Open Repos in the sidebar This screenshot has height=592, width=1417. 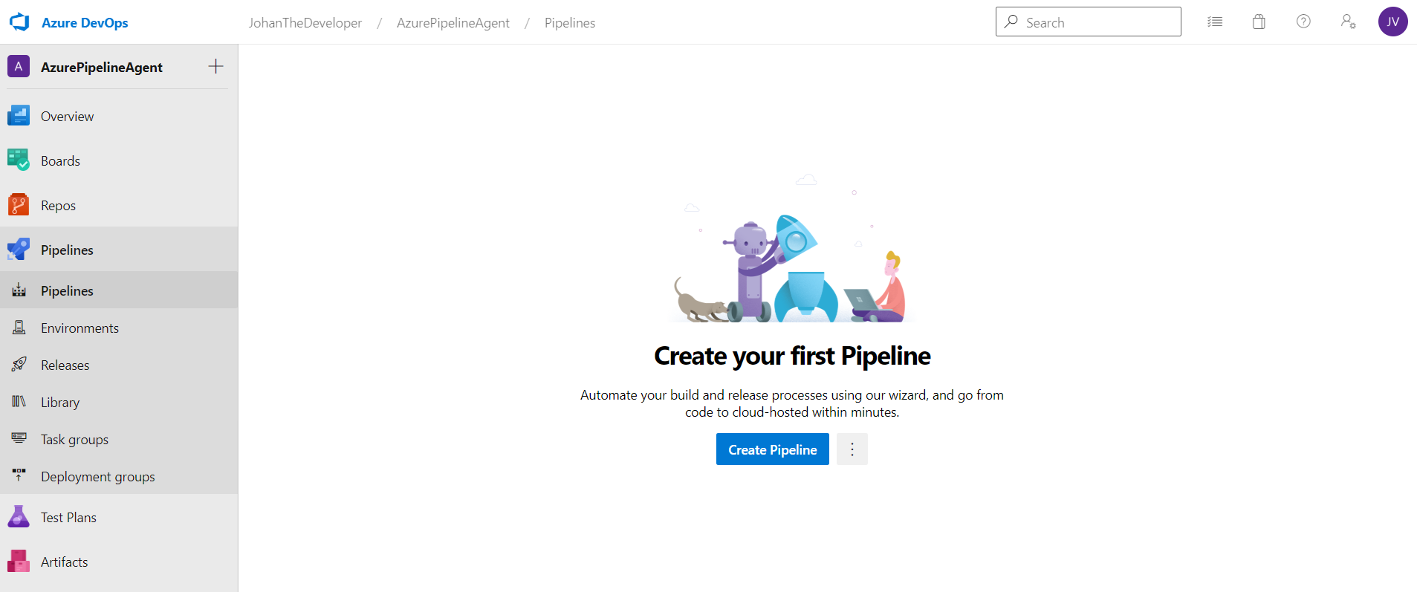[x=119, y=205]
